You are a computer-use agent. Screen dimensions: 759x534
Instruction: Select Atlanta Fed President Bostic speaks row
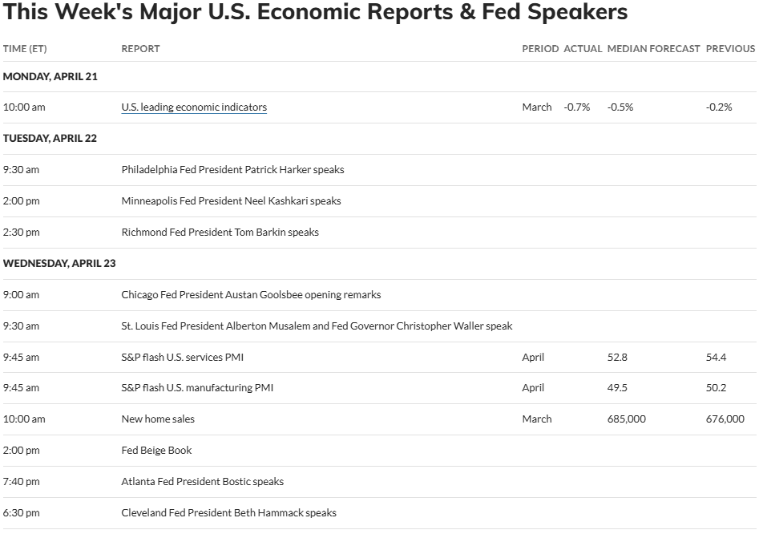(x=380, y=482)
